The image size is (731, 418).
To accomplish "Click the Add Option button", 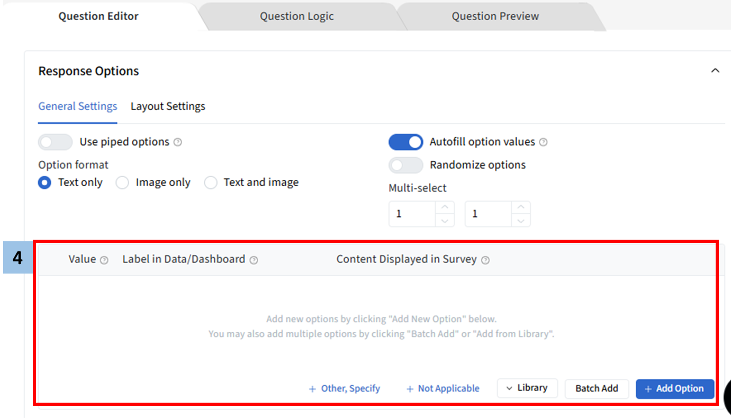I will (675, 388).
